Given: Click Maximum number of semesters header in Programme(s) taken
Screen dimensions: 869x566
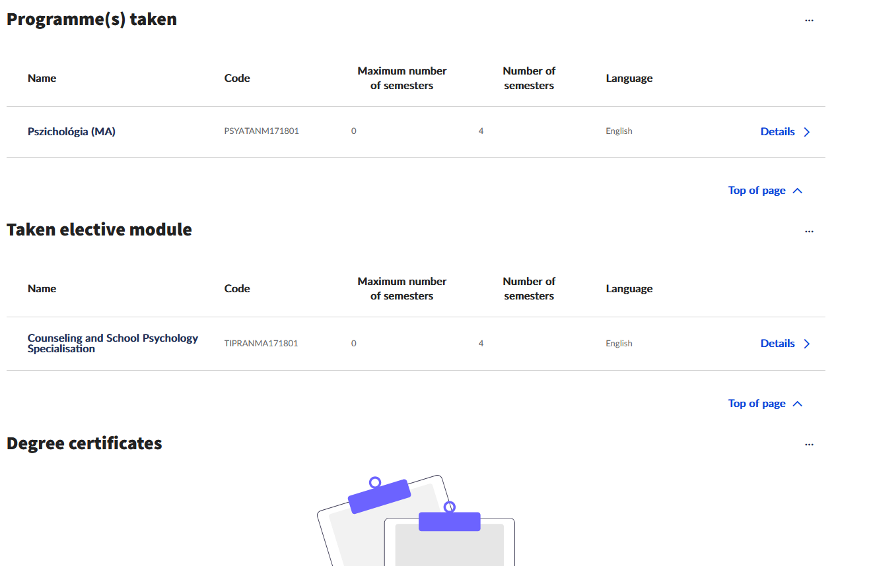Looking at the screenshot, I should (x=401, y=79).
